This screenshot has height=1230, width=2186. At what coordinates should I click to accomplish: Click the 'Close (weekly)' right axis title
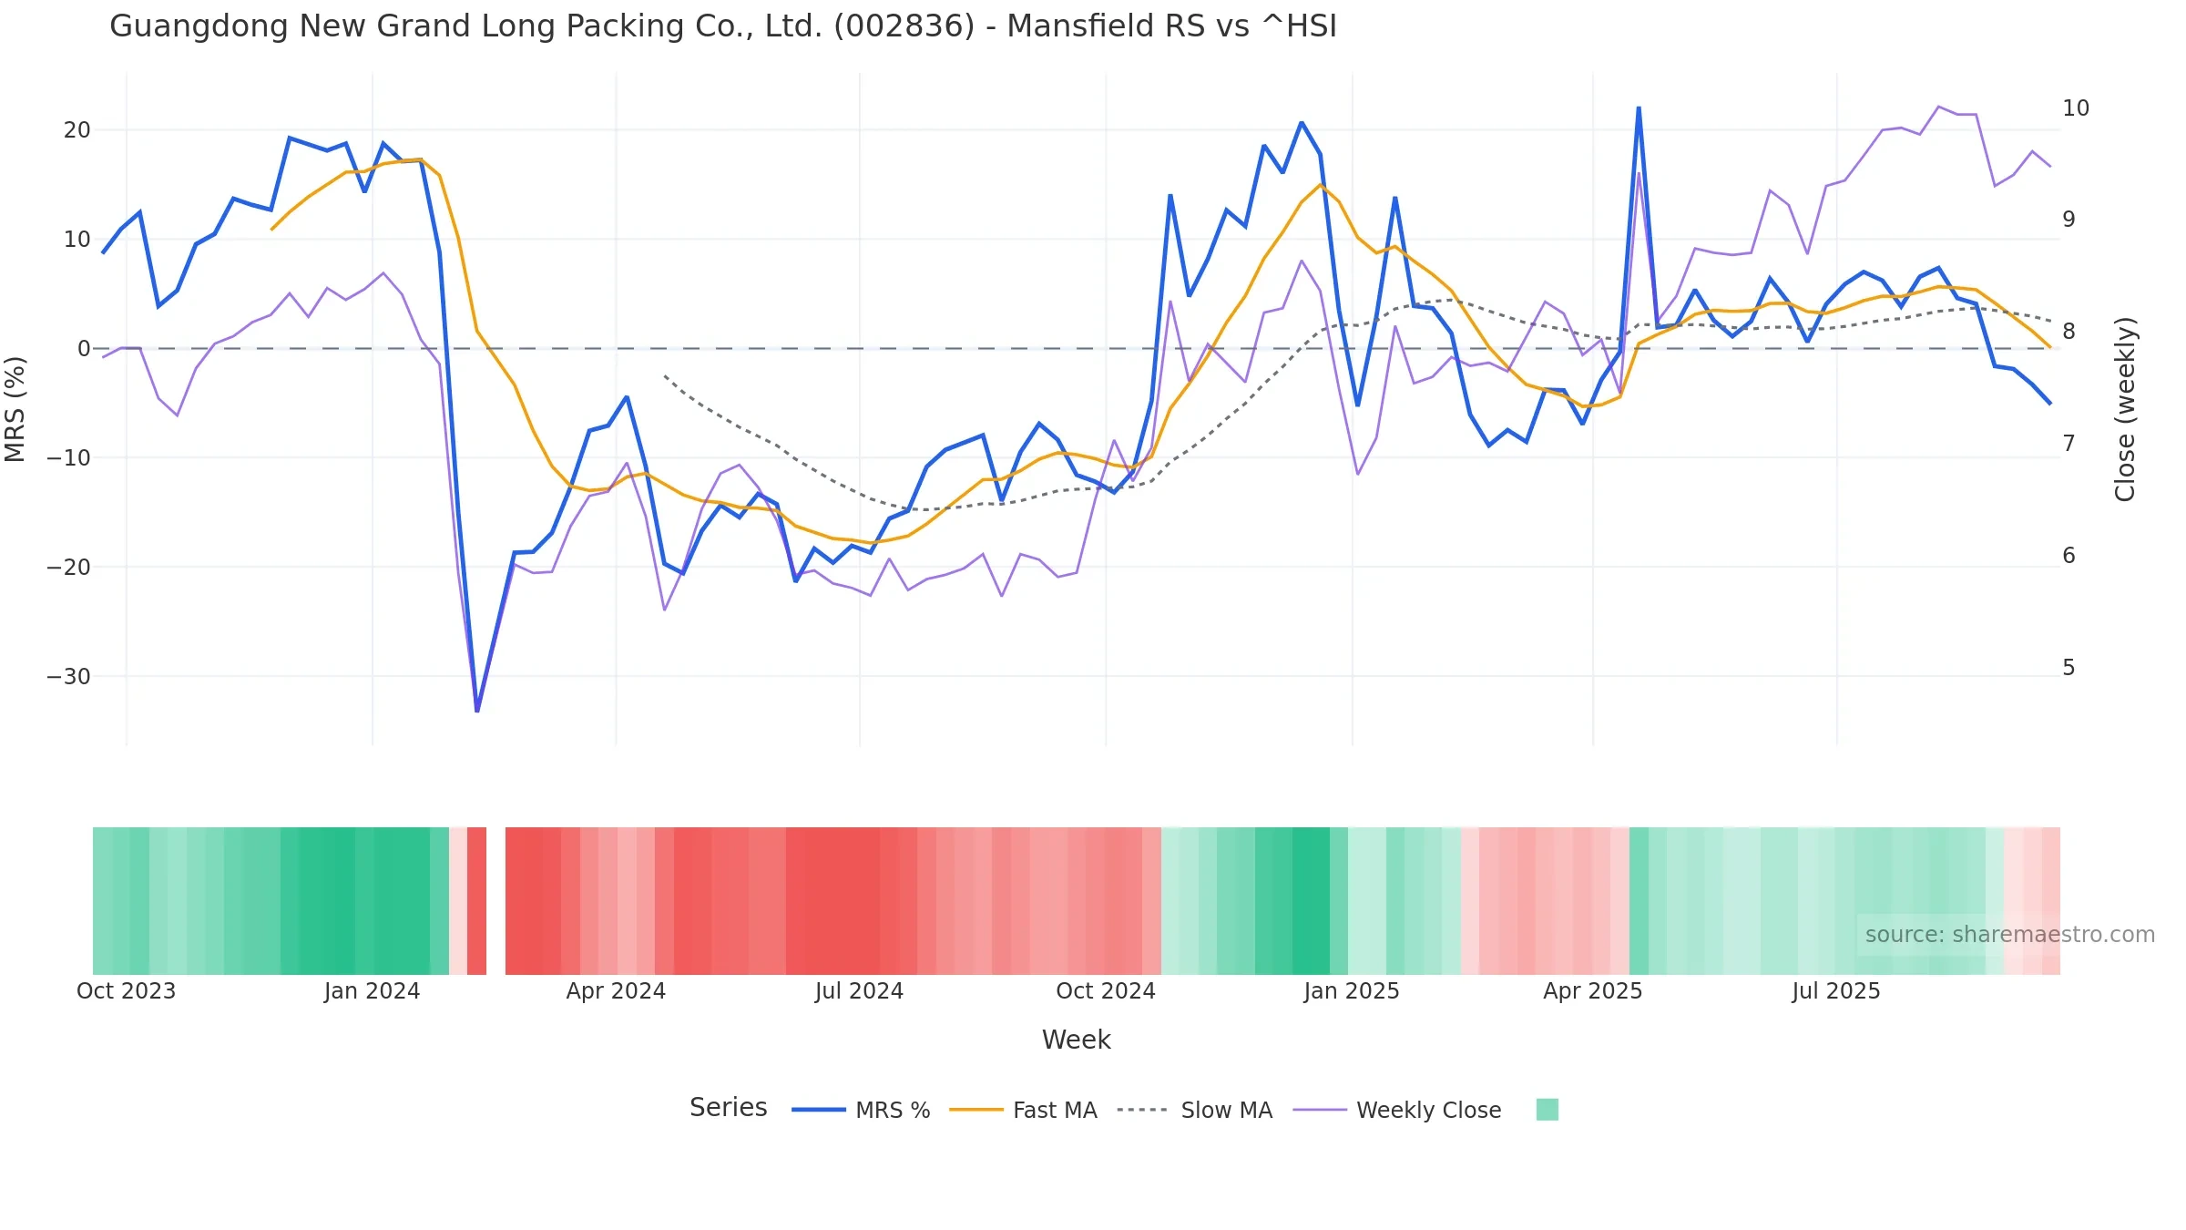click(x=2125, y=409)
